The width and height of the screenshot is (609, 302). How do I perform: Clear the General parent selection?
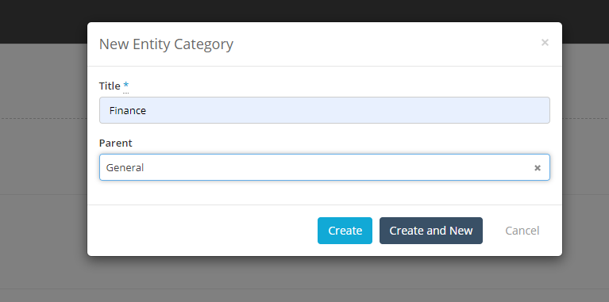538,167
